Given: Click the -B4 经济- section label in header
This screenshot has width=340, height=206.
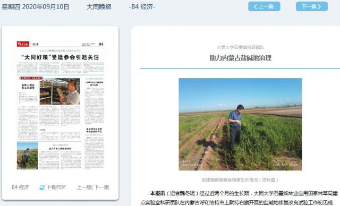Looking at the screenshot, I should [x=142, y=7].
